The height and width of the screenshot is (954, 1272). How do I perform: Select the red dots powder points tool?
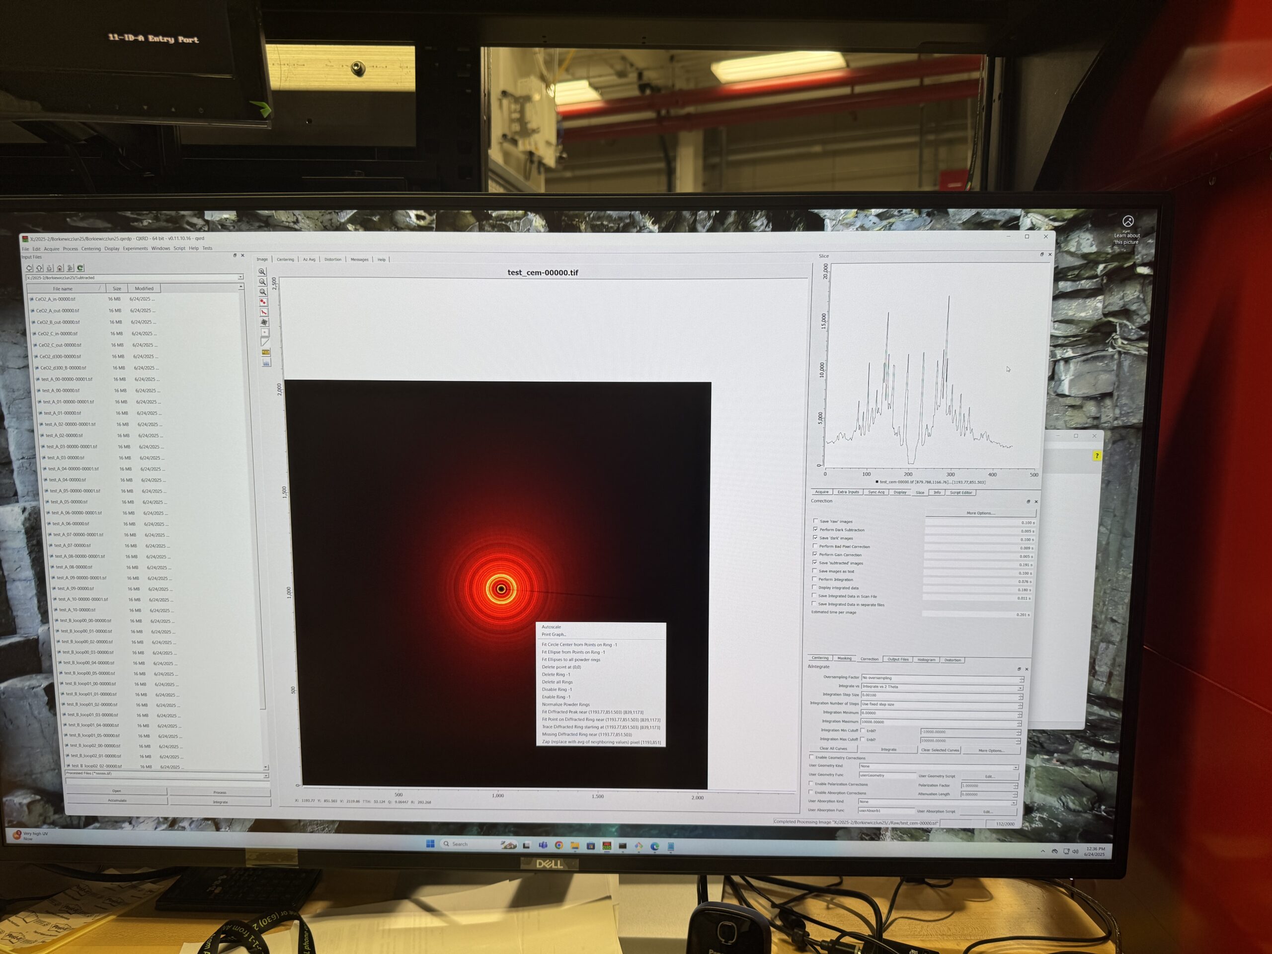(x=263, y=302)
